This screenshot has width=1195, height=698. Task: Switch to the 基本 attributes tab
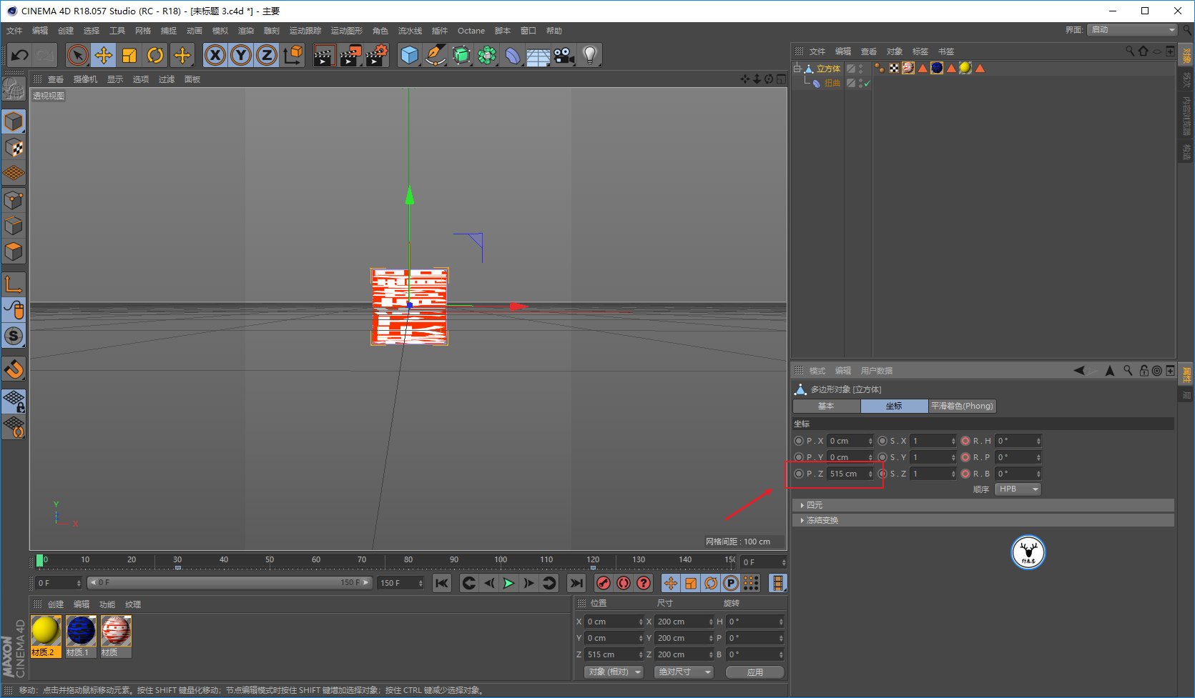tap(826, 406)
